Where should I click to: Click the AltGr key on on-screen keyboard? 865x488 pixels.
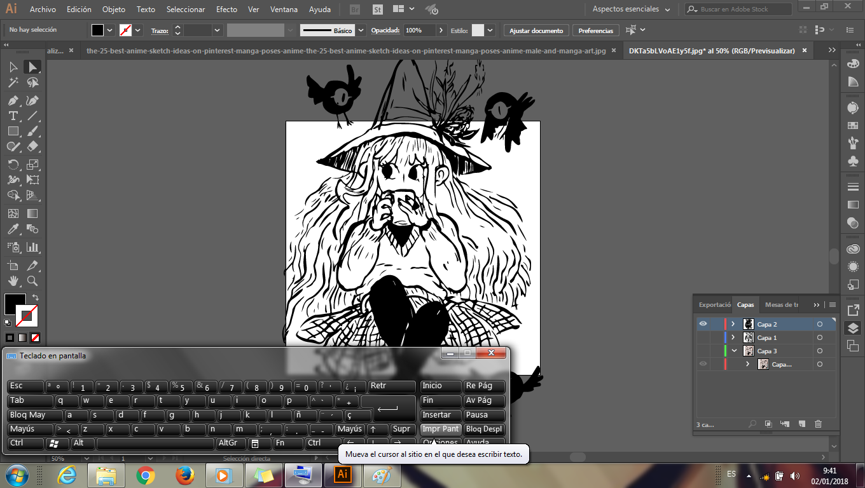pos(231,444)
